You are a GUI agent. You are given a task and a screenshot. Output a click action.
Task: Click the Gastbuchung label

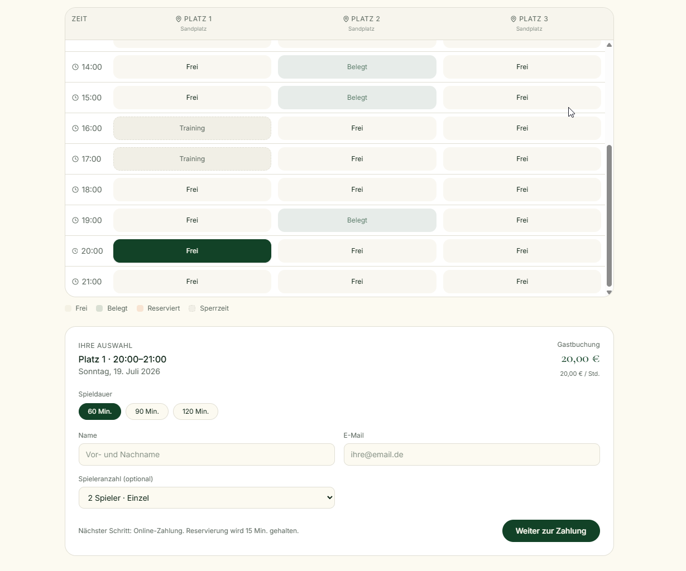tap(578, 345)
